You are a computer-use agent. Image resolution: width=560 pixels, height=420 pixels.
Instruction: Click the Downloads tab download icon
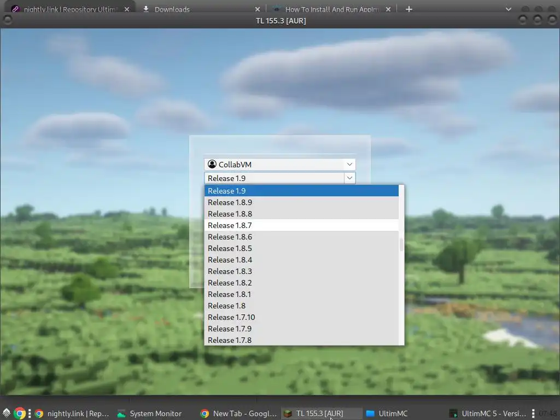coord(145,9)
